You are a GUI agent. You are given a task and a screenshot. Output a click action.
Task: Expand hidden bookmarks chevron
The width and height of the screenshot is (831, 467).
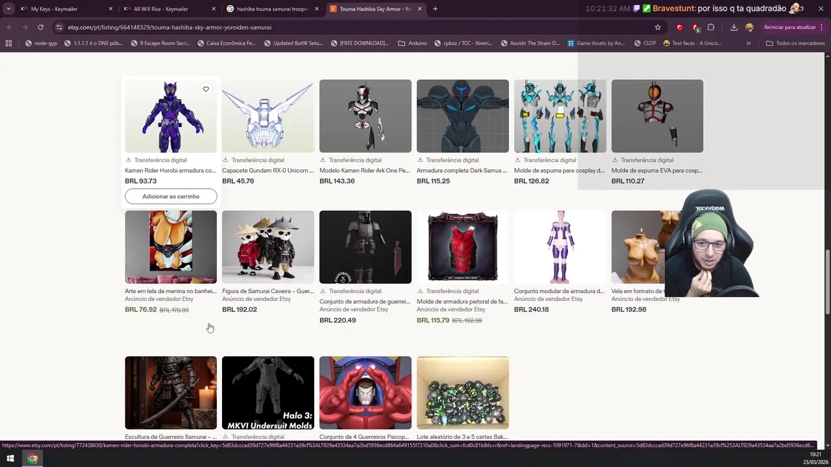coord(749,43)
